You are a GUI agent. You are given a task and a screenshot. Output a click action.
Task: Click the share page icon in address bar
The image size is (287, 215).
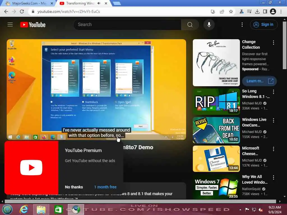point(222,11)
